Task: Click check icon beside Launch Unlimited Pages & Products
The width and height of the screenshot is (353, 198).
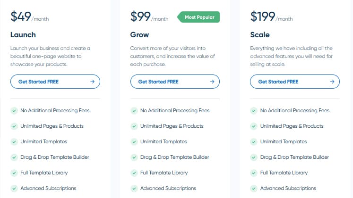Action: click(14, 126)
